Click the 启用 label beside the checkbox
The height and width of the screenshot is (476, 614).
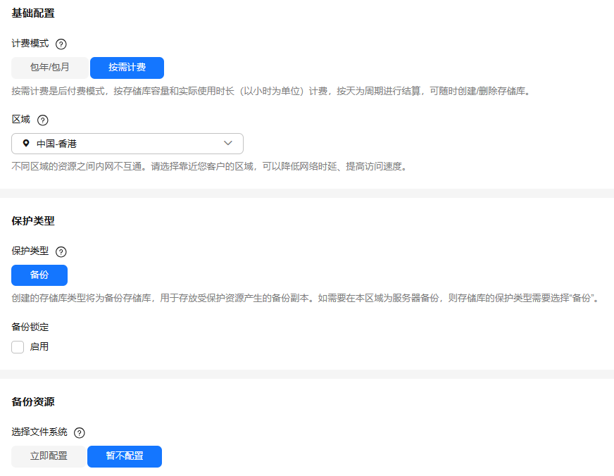tap(39, 347)
